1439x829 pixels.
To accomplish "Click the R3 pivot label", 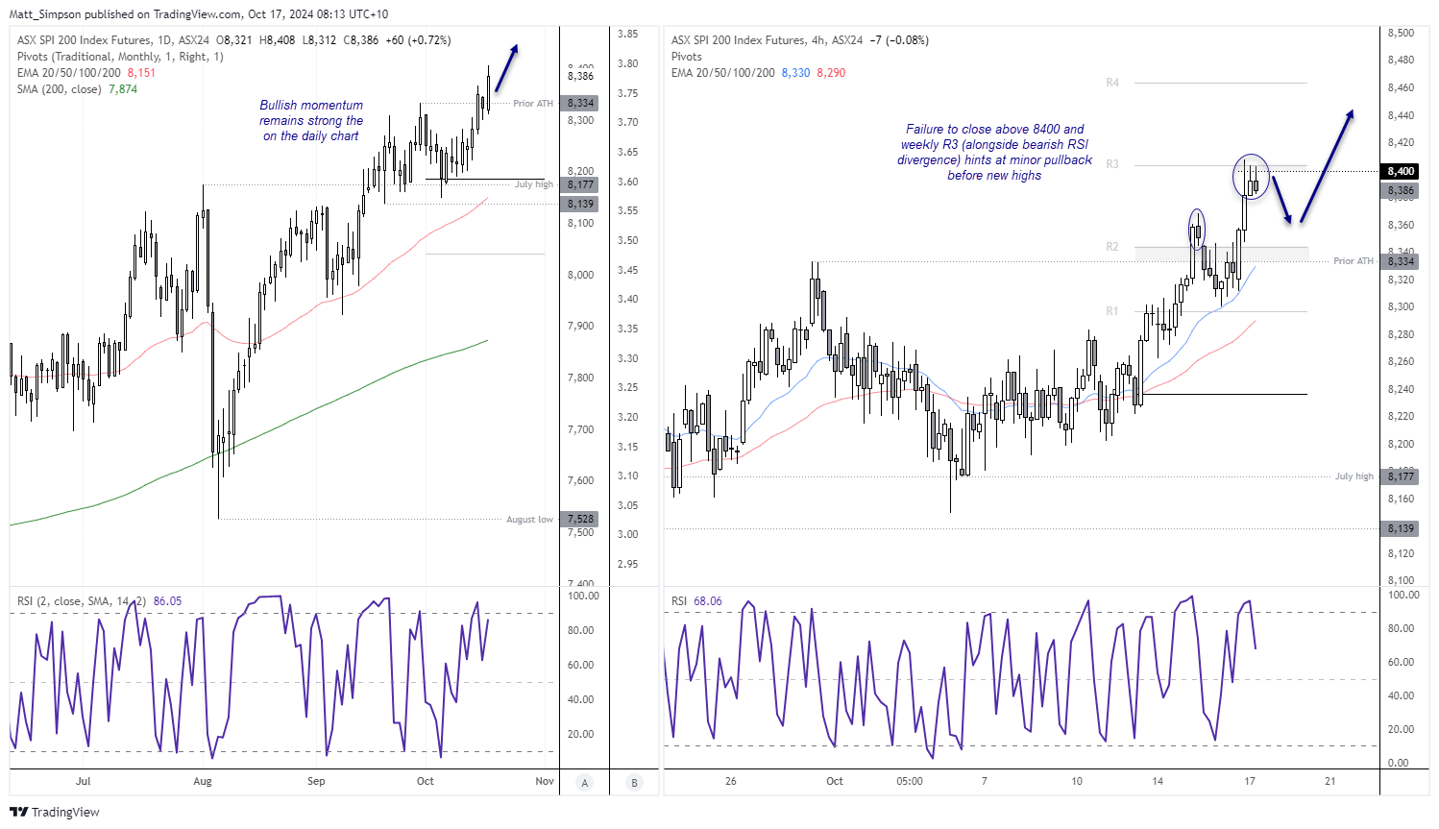I will click(1112, 164).
